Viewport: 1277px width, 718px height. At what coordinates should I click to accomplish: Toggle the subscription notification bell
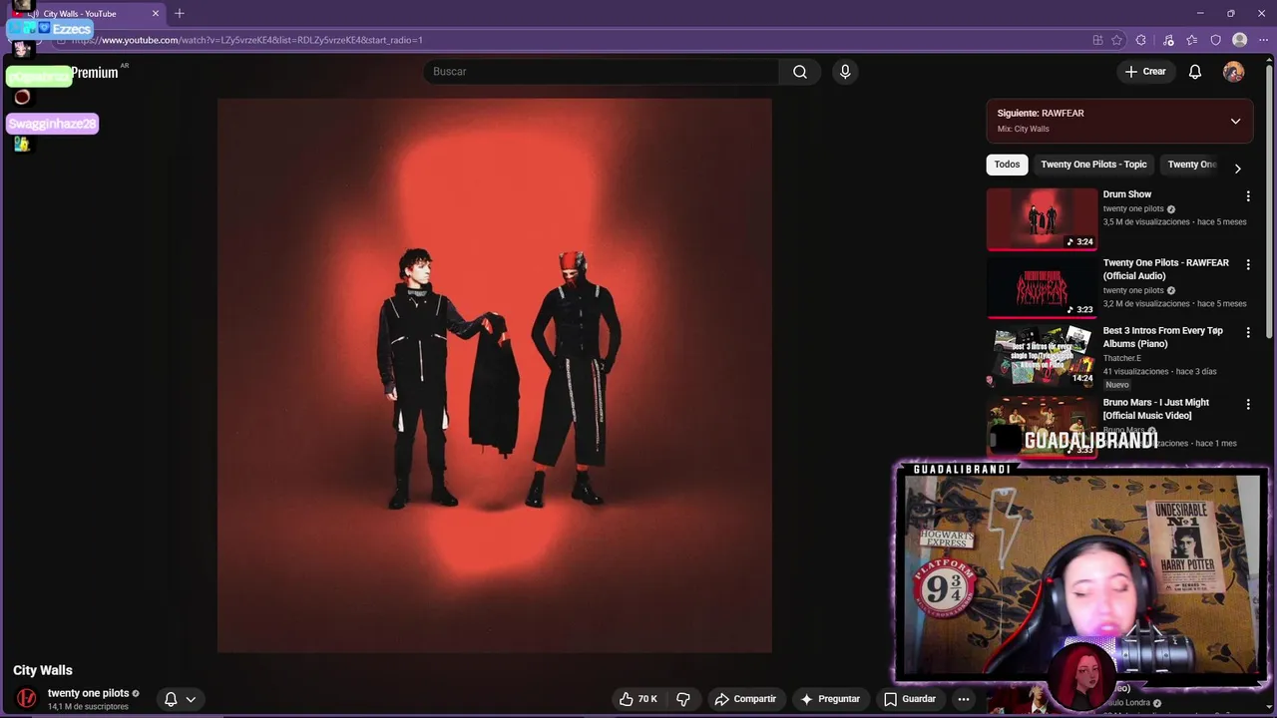tap(171, 699)
